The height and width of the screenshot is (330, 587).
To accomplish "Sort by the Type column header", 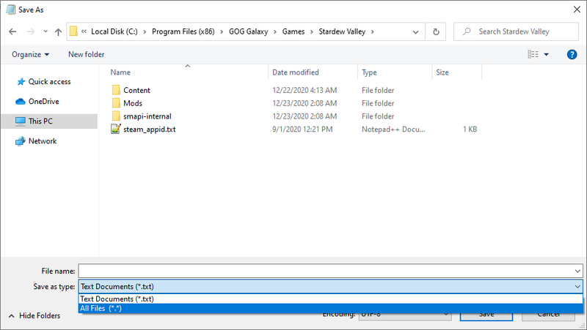I will coord(369,72).
